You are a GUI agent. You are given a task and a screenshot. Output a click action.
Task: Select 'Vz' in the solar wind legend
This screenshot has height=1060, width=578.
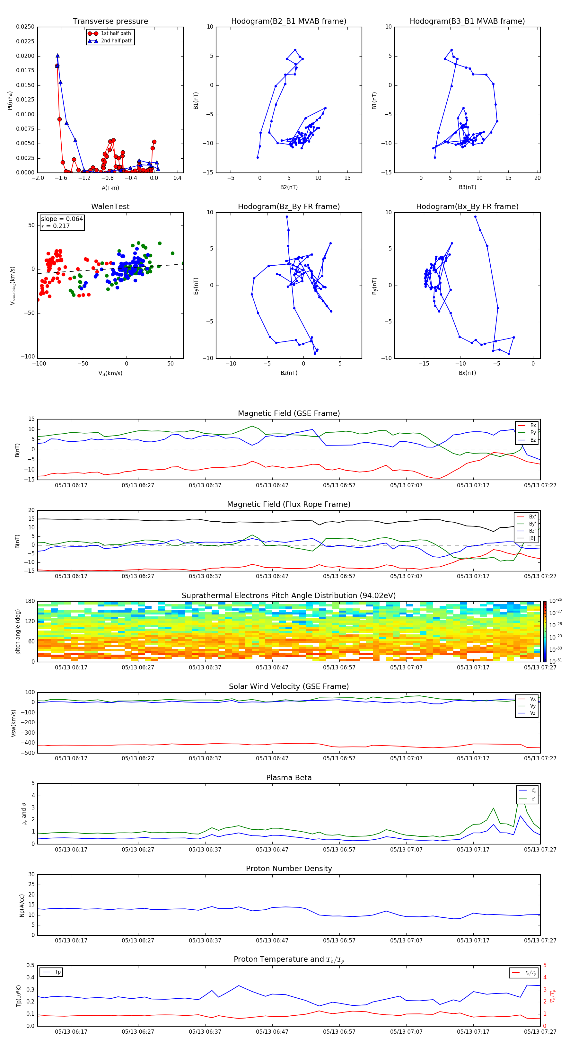(527, 713)
